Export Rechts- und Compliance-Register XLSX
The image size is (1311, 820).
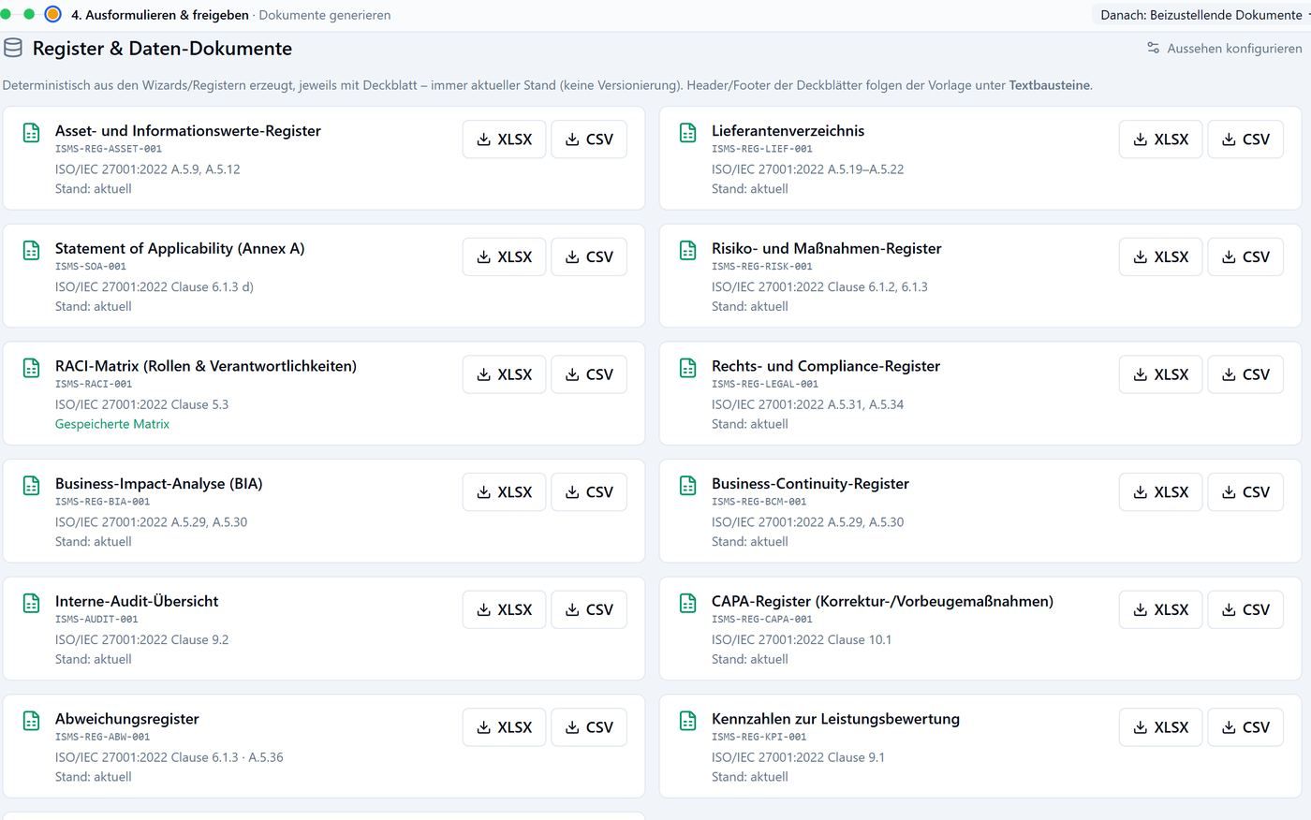tap(1160, 374)
